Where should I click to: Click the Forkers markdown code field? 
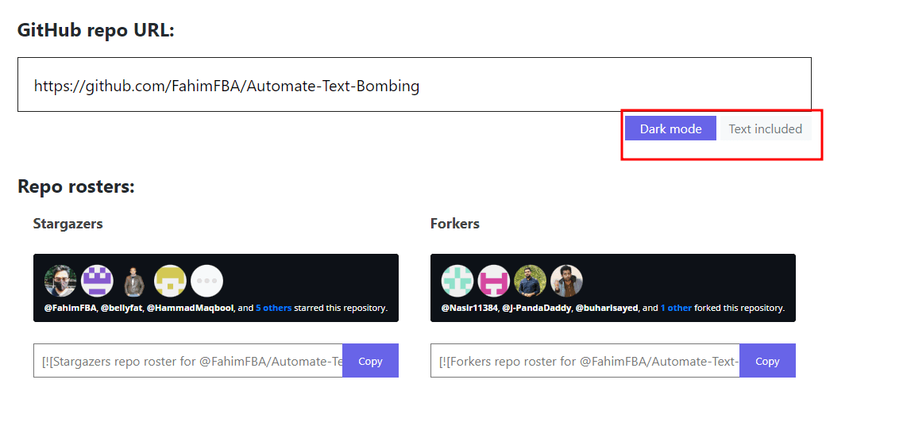coord(585,361)
